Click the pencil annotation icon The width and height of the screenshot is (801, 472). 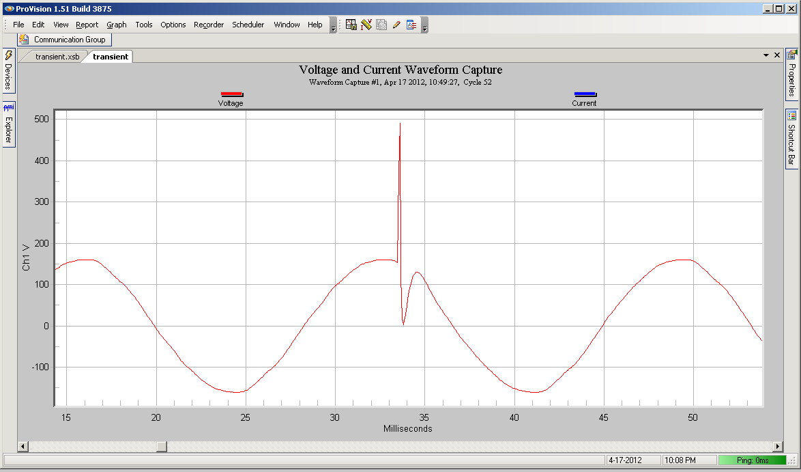click(x=396, y=25)
